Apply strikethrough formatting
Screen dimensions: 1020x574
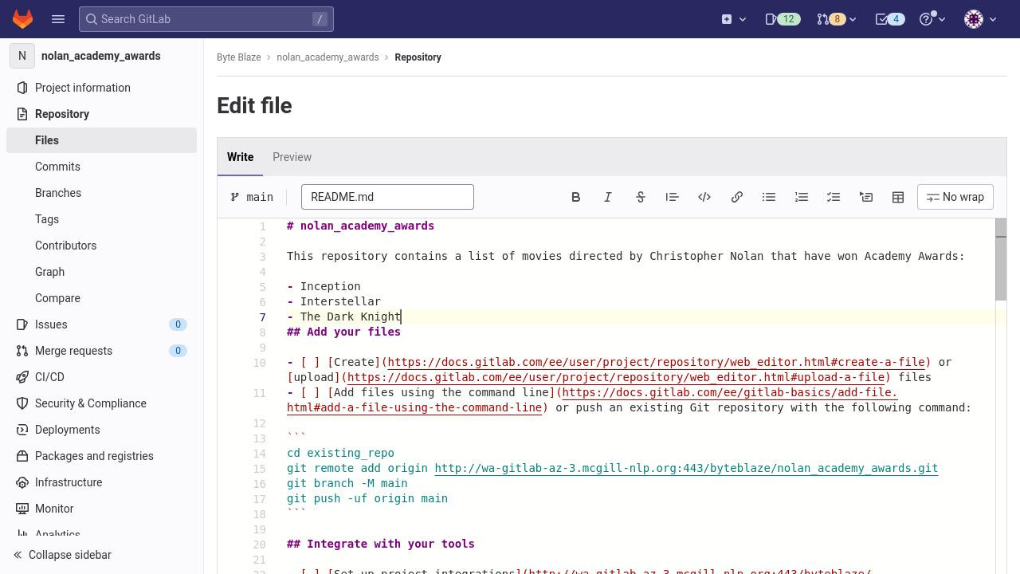641,197
